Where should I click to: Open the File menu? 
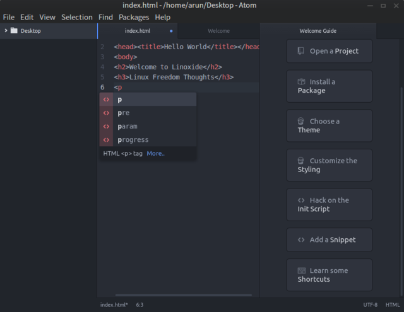coord(9,17)
